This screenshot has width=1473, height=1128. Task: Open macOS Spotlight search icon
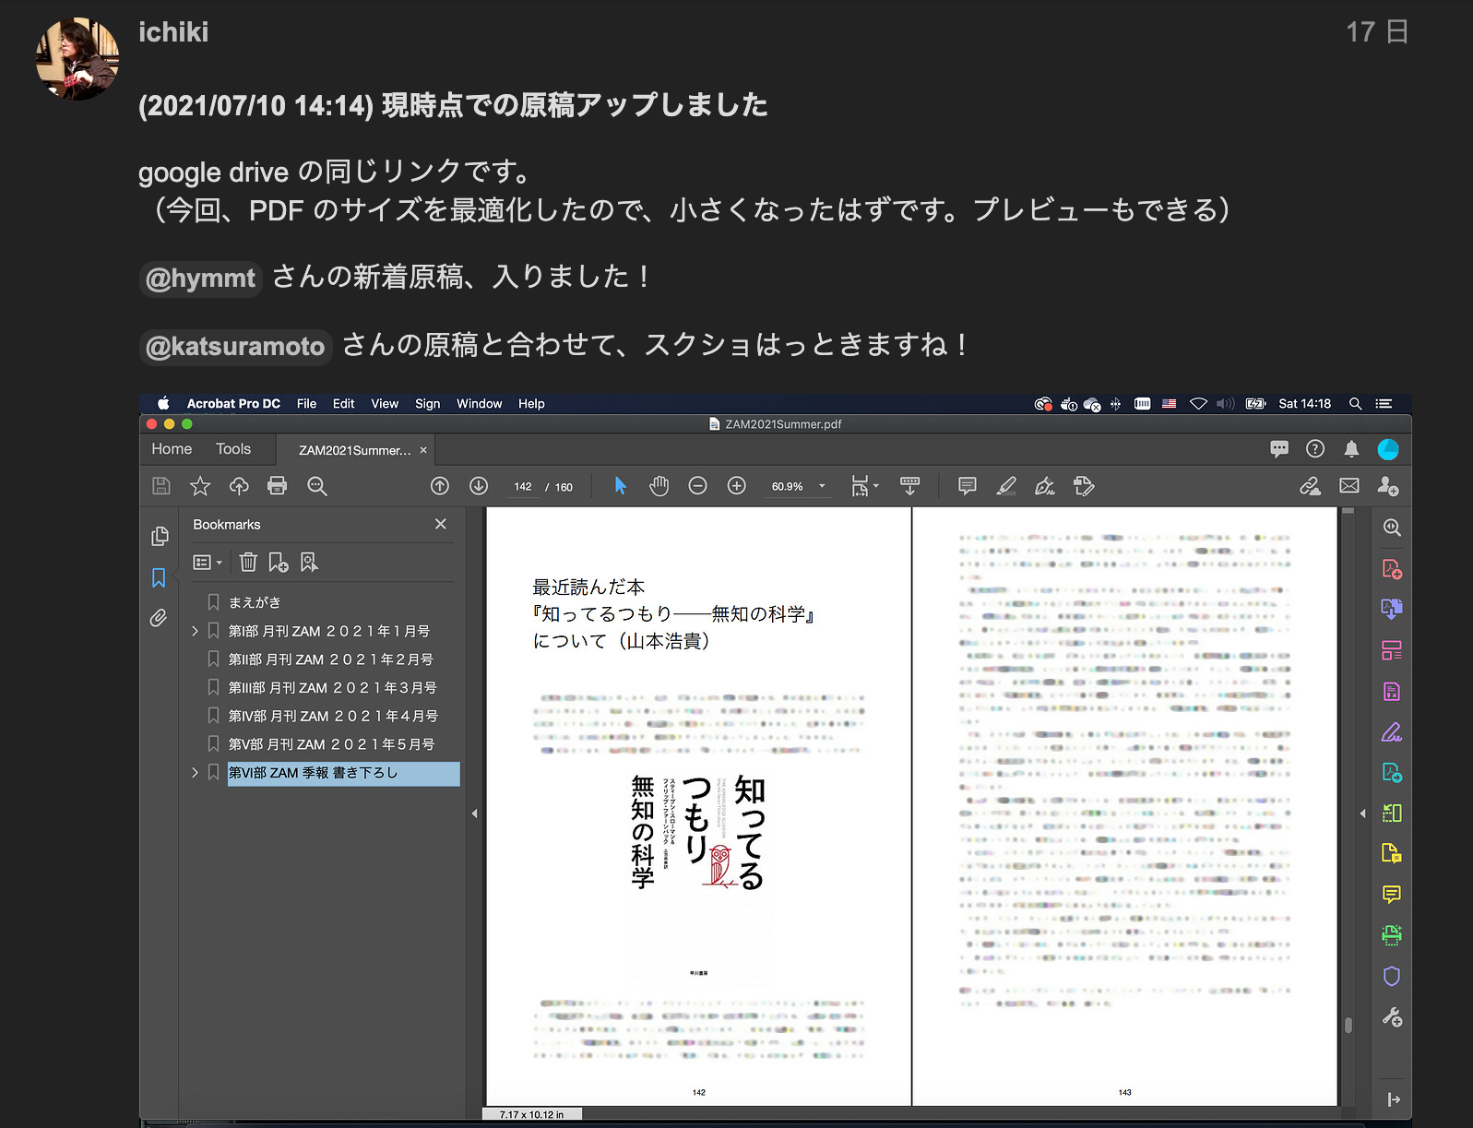(x=1355, y=403)
